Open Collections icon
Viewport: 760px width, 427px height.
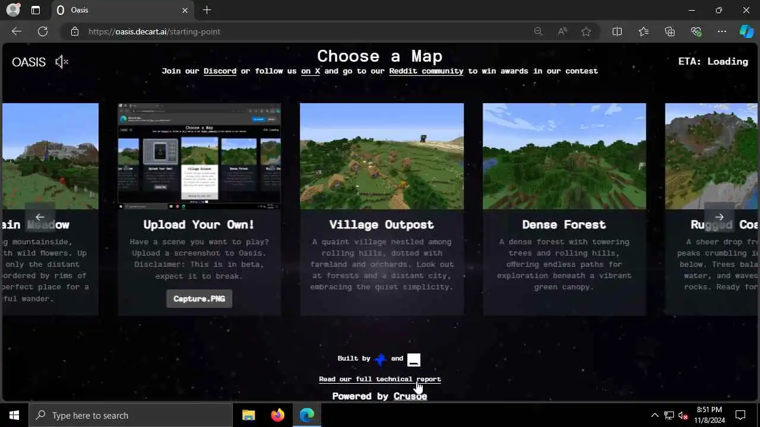pos(670,31)
